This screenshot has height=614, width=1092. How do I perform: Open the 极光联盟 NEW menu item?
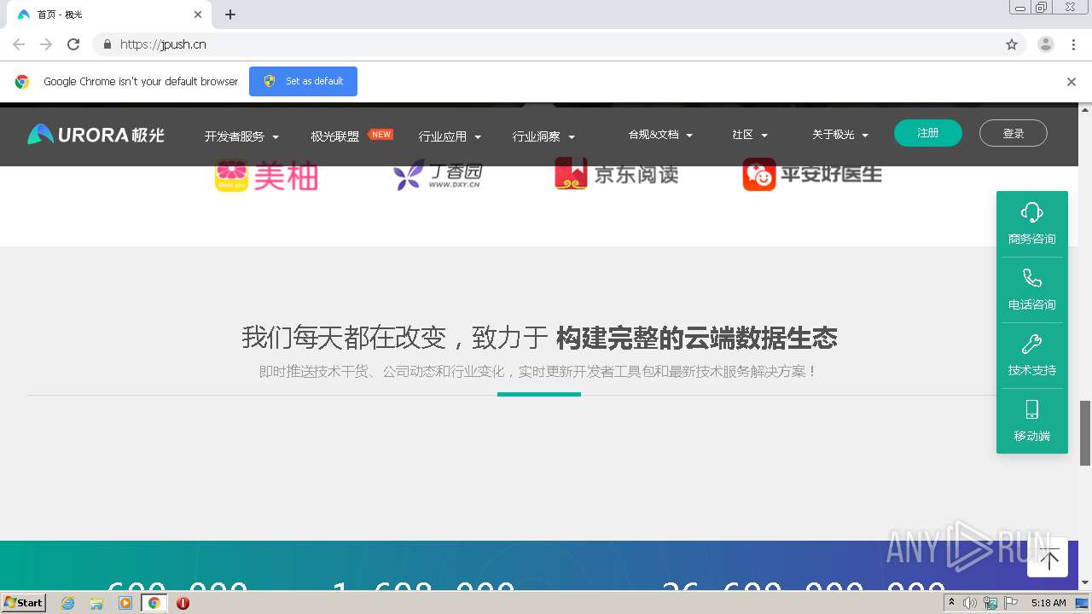351,136
